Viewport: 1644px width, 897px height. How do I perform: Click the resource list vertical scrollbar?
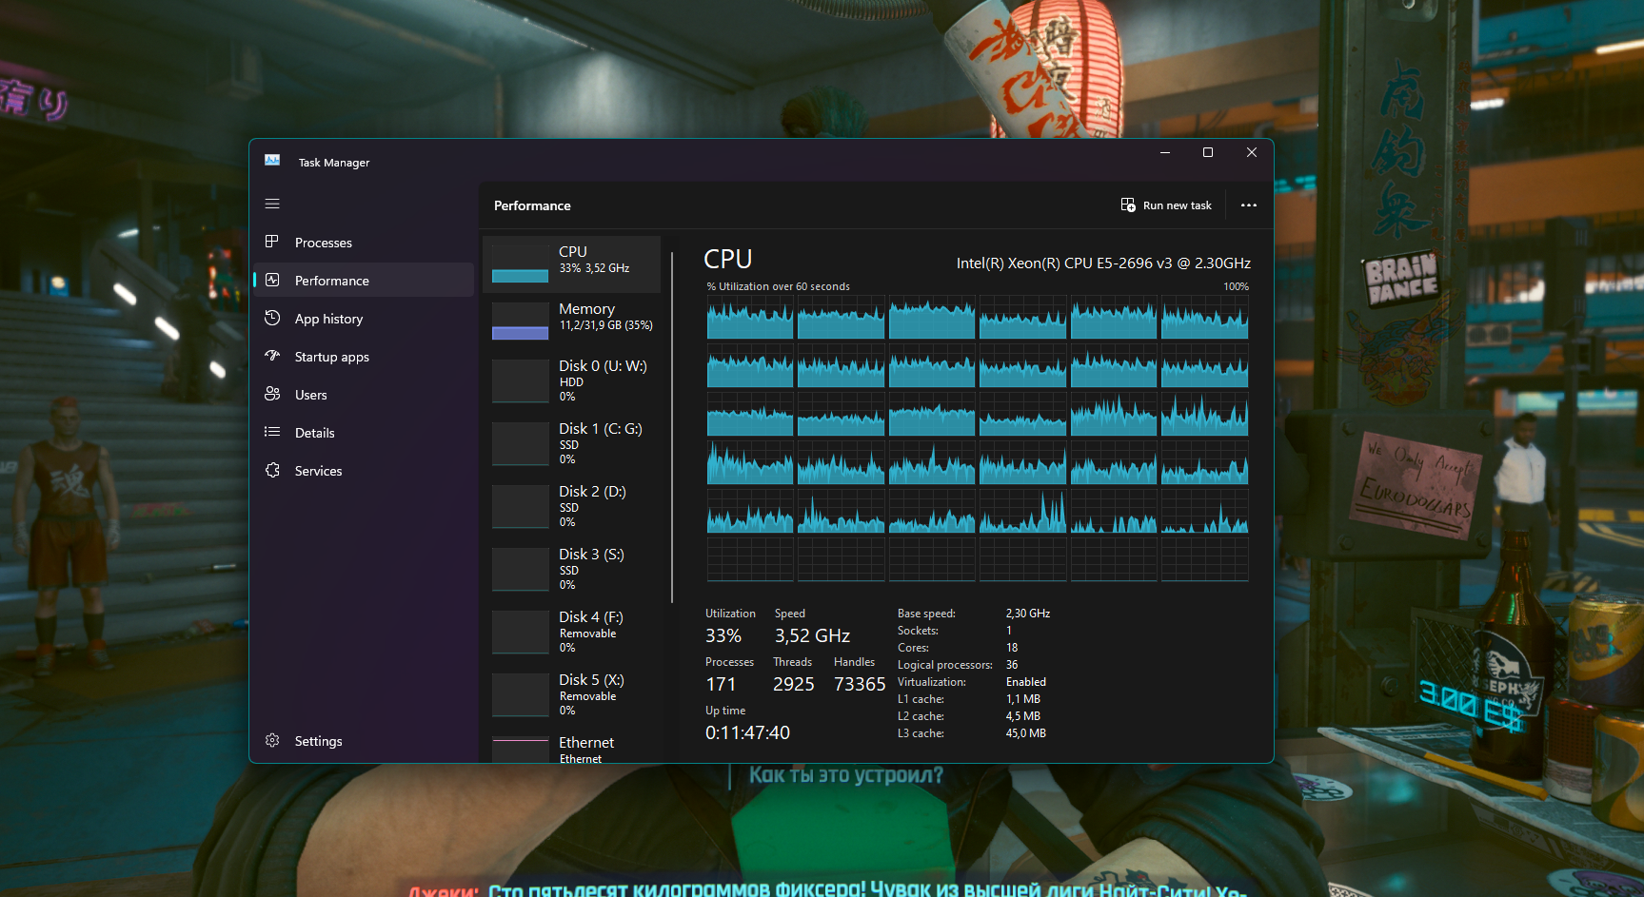(672, 427)
